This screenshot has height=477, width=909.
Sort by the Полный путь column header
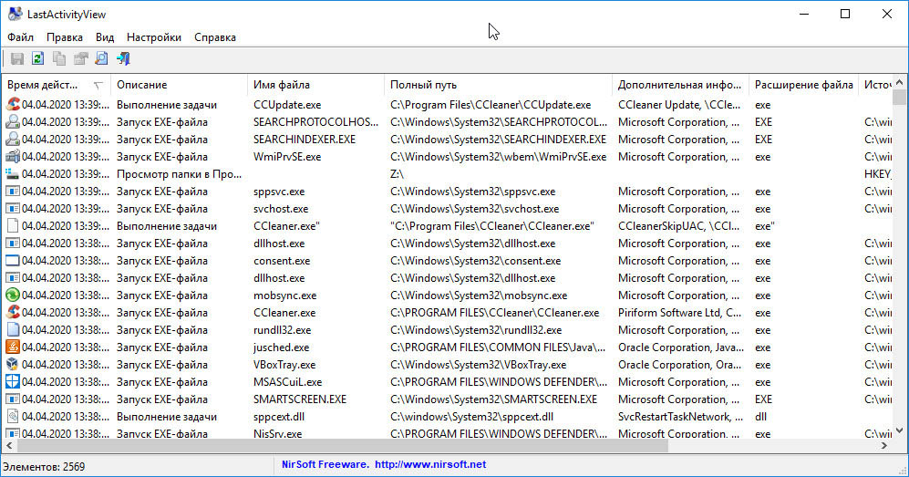[x=498, y=85]
